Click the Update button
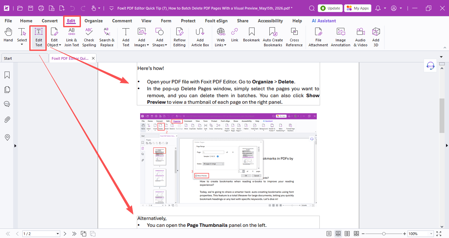 [330, 8]
